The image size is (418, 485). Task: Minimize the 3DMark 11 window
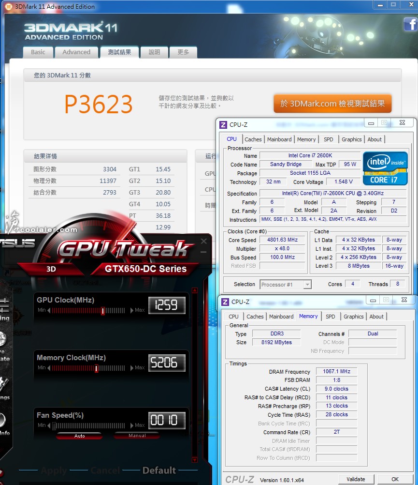380,5
